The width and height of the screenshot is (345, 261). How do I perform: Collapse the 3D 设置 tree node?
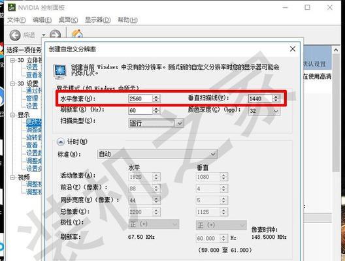(13, 84)
